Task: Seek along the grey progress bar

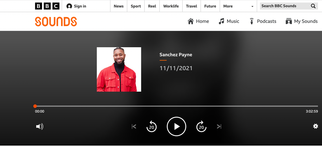Action: pyautogui.click(x=177, y=106)
